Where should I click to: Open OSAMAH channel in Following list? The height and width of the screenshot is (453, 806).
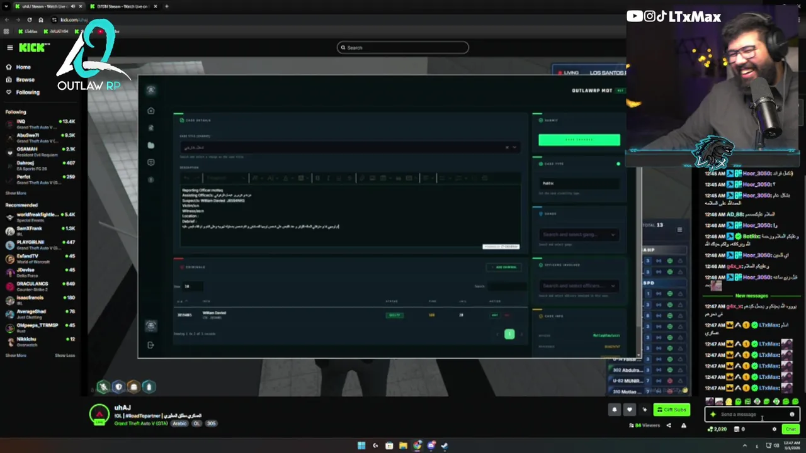[x=40, y=152]
